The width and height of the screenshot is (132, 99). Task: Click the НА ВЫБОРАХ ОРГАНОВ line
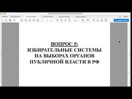pos(64,56)
